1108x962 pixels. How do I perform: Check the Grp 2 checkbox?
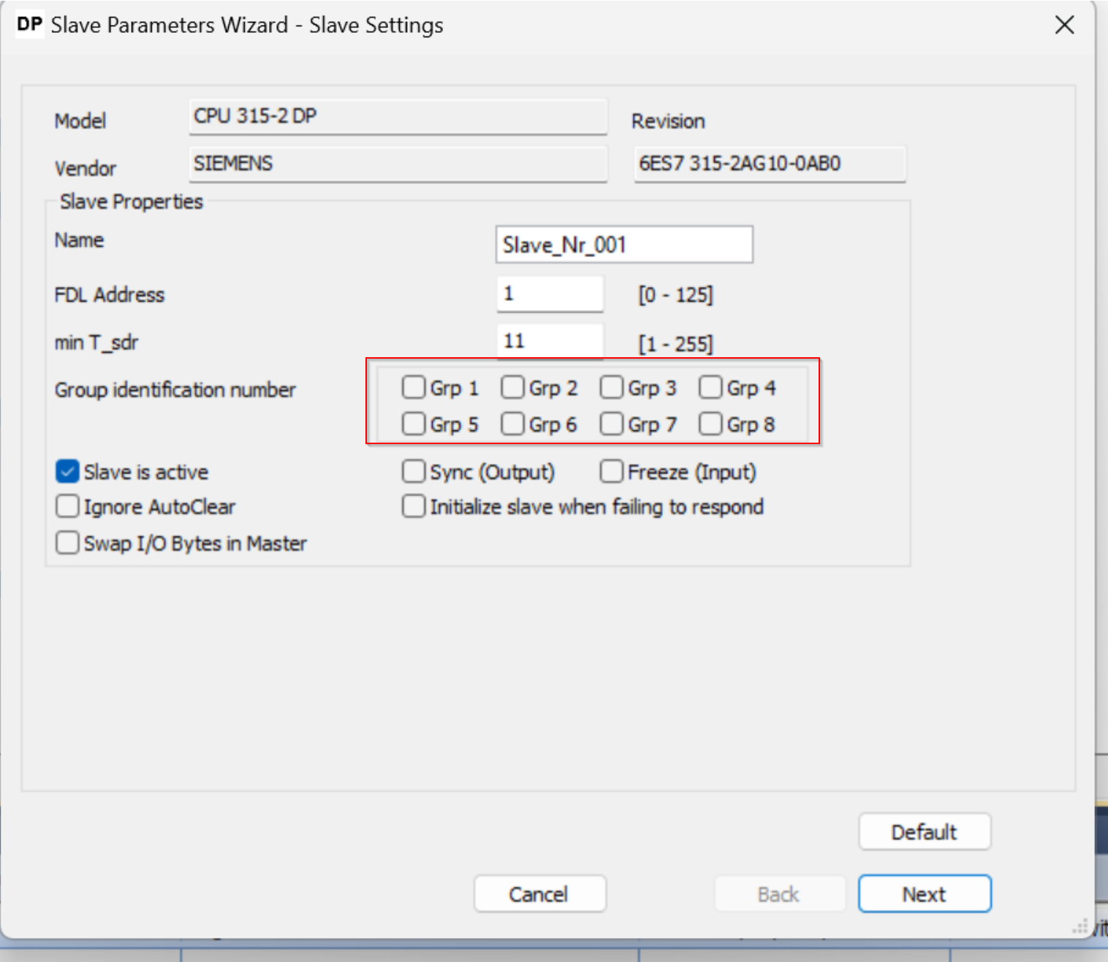(512, 387)
